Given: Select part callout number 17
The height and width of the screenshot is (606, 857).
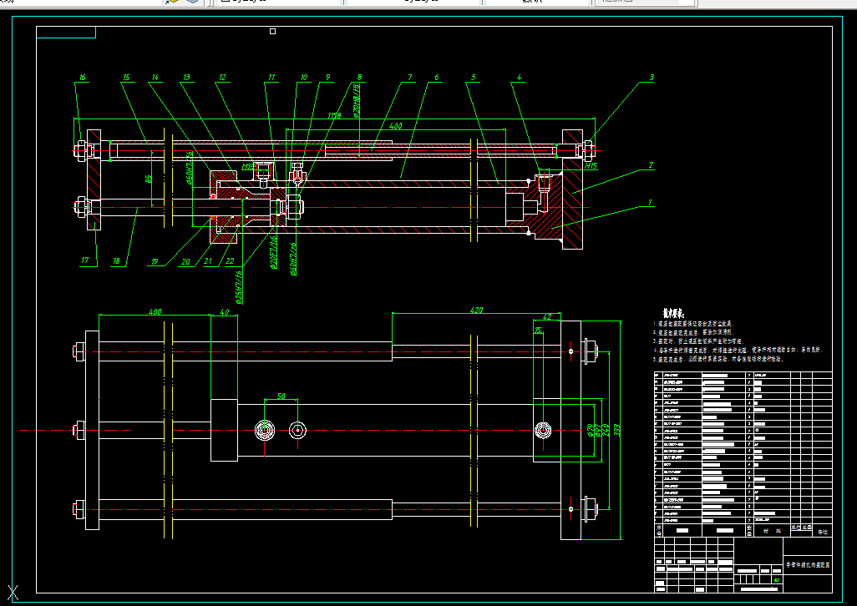Looking at the screenshot, I should pos(84,260).
